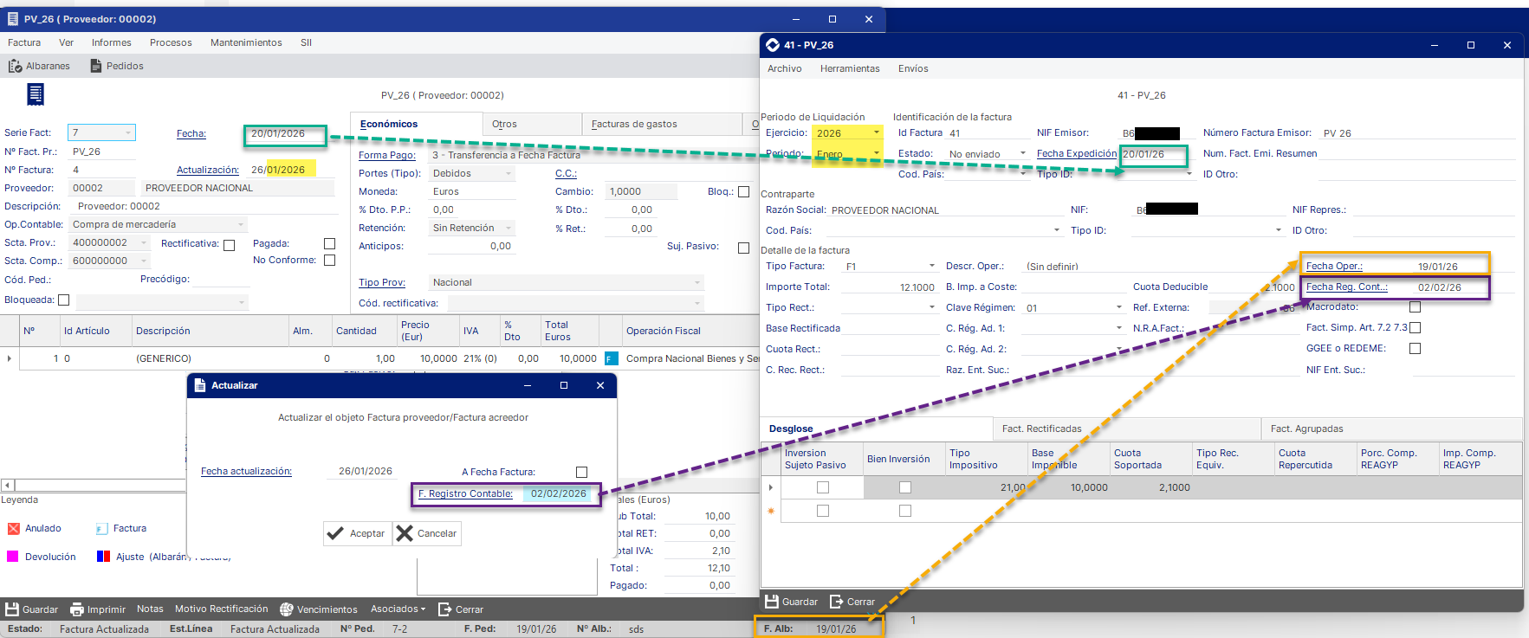Open the Tipo Prov. Nacional dropdown

[x=696, y=282]
